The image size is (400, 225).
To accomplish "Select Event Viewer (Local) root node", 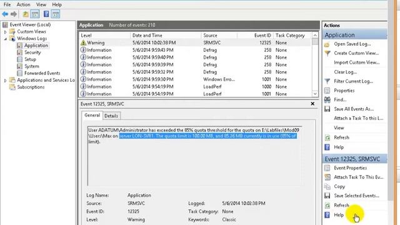I will (30, 24).
